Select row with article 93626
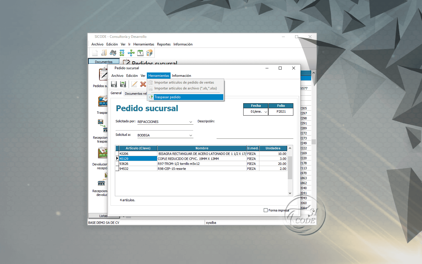Viewport: 422px width, 264px height. (138, 164)
